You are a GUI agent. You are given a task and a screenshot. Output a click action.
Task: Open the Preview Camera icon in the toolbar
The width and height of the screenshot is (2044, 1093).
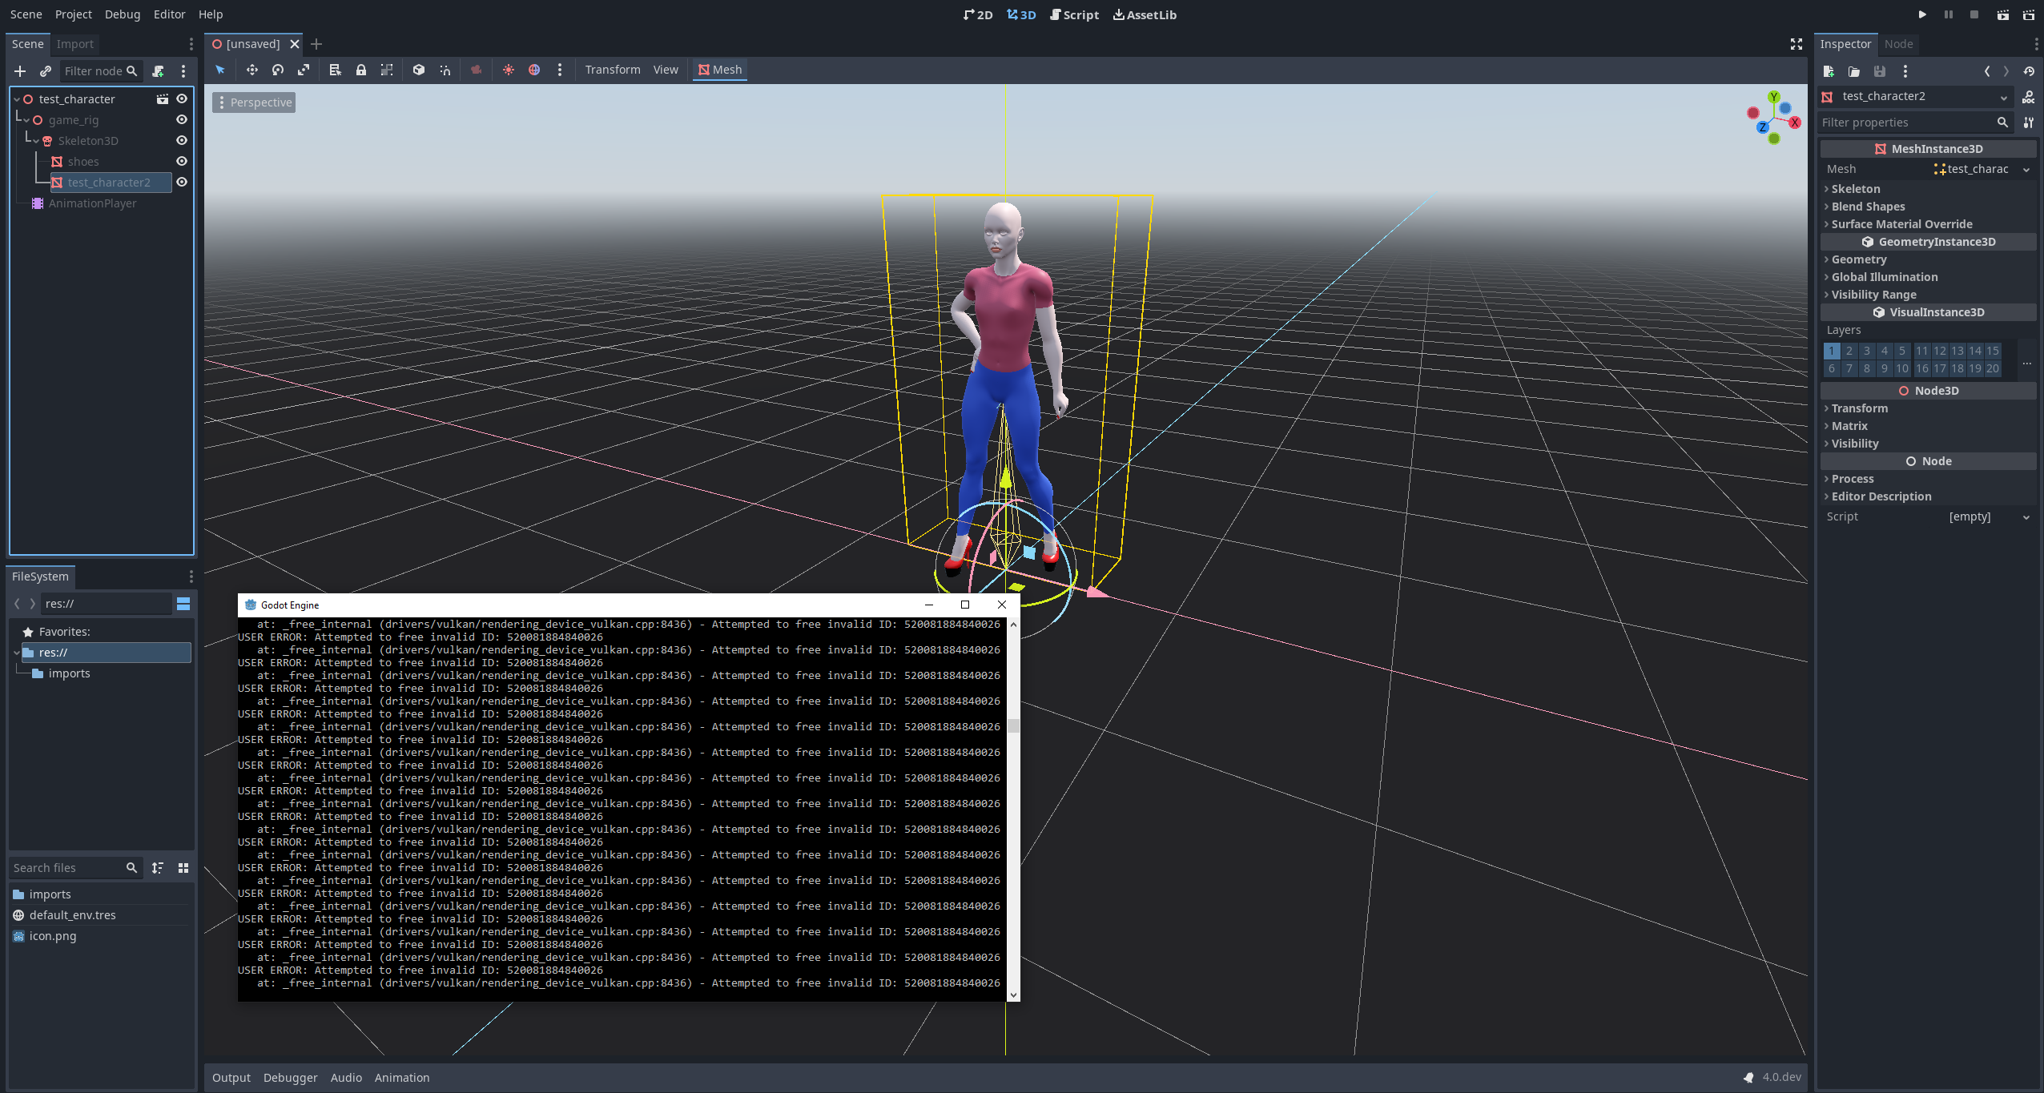click(x=476, y=70)
